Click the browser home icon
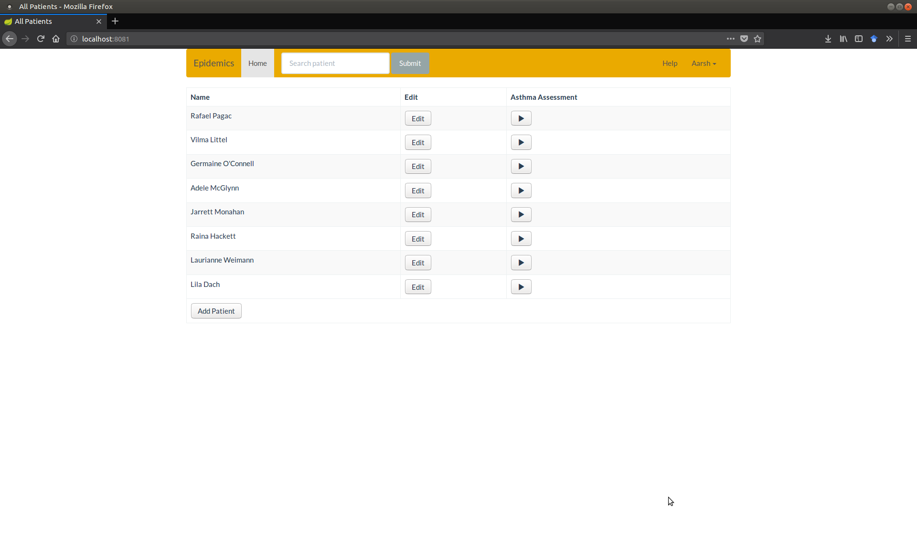This screenshot has width=917, height=550. tap(56, 39)
